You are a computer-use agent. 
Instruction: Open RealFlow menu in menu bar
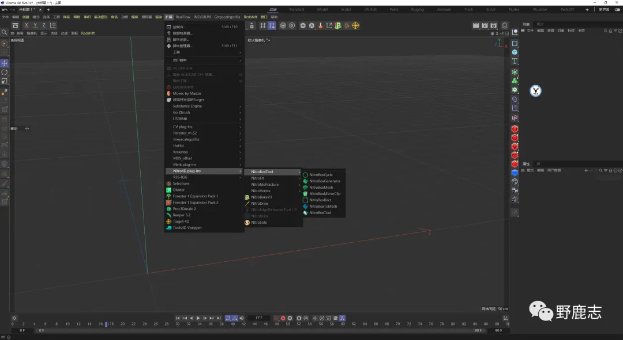click(183, 17)
